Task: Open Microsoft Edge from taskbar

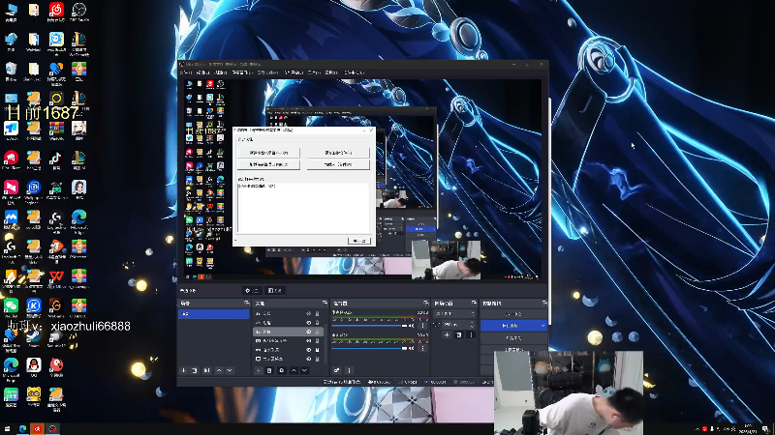Action: point(22,429)
